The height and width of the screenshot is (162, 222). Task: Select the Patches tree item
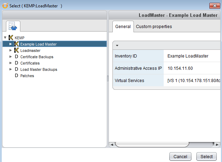pos(27,76)
